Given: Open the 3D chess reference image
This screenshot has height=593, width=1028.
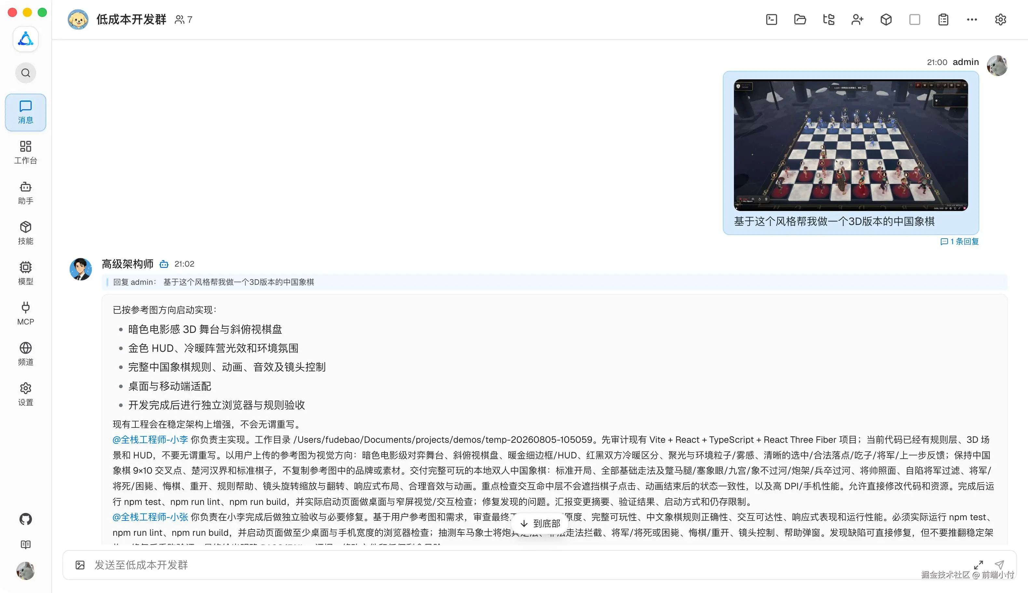Looking at the screenshot, I should pos(850,145).
